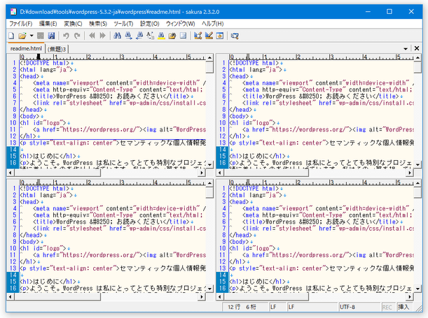Open the 編集(E) menu
This screenshot has height=318, width=428.
(48, 24)
